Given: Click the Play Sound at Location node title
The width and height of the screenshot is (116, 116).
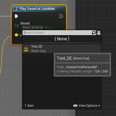Looking at the screenshot, I should click(37, 9).
